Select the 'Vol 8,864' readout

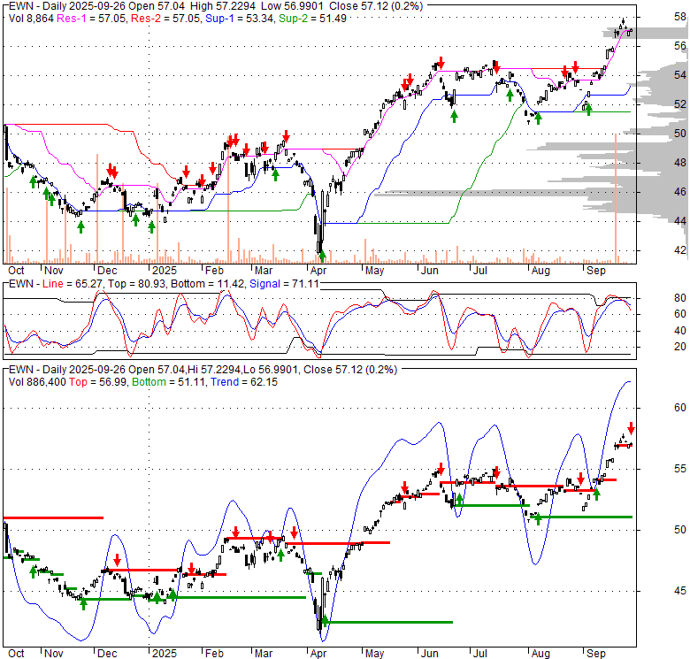(31, 19)
